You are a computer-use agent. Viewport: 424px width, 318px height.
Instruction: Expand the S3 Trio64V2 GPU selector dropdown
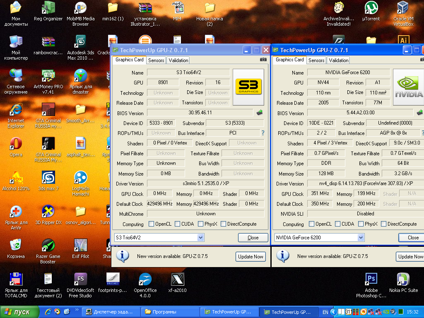coord(201,237)
